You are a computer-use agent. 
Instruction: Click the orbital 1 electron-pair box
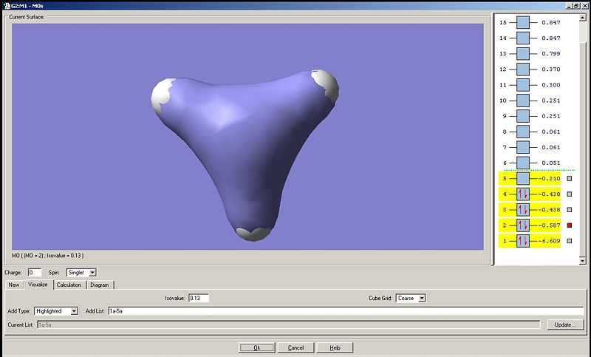(x=523, y=241)
